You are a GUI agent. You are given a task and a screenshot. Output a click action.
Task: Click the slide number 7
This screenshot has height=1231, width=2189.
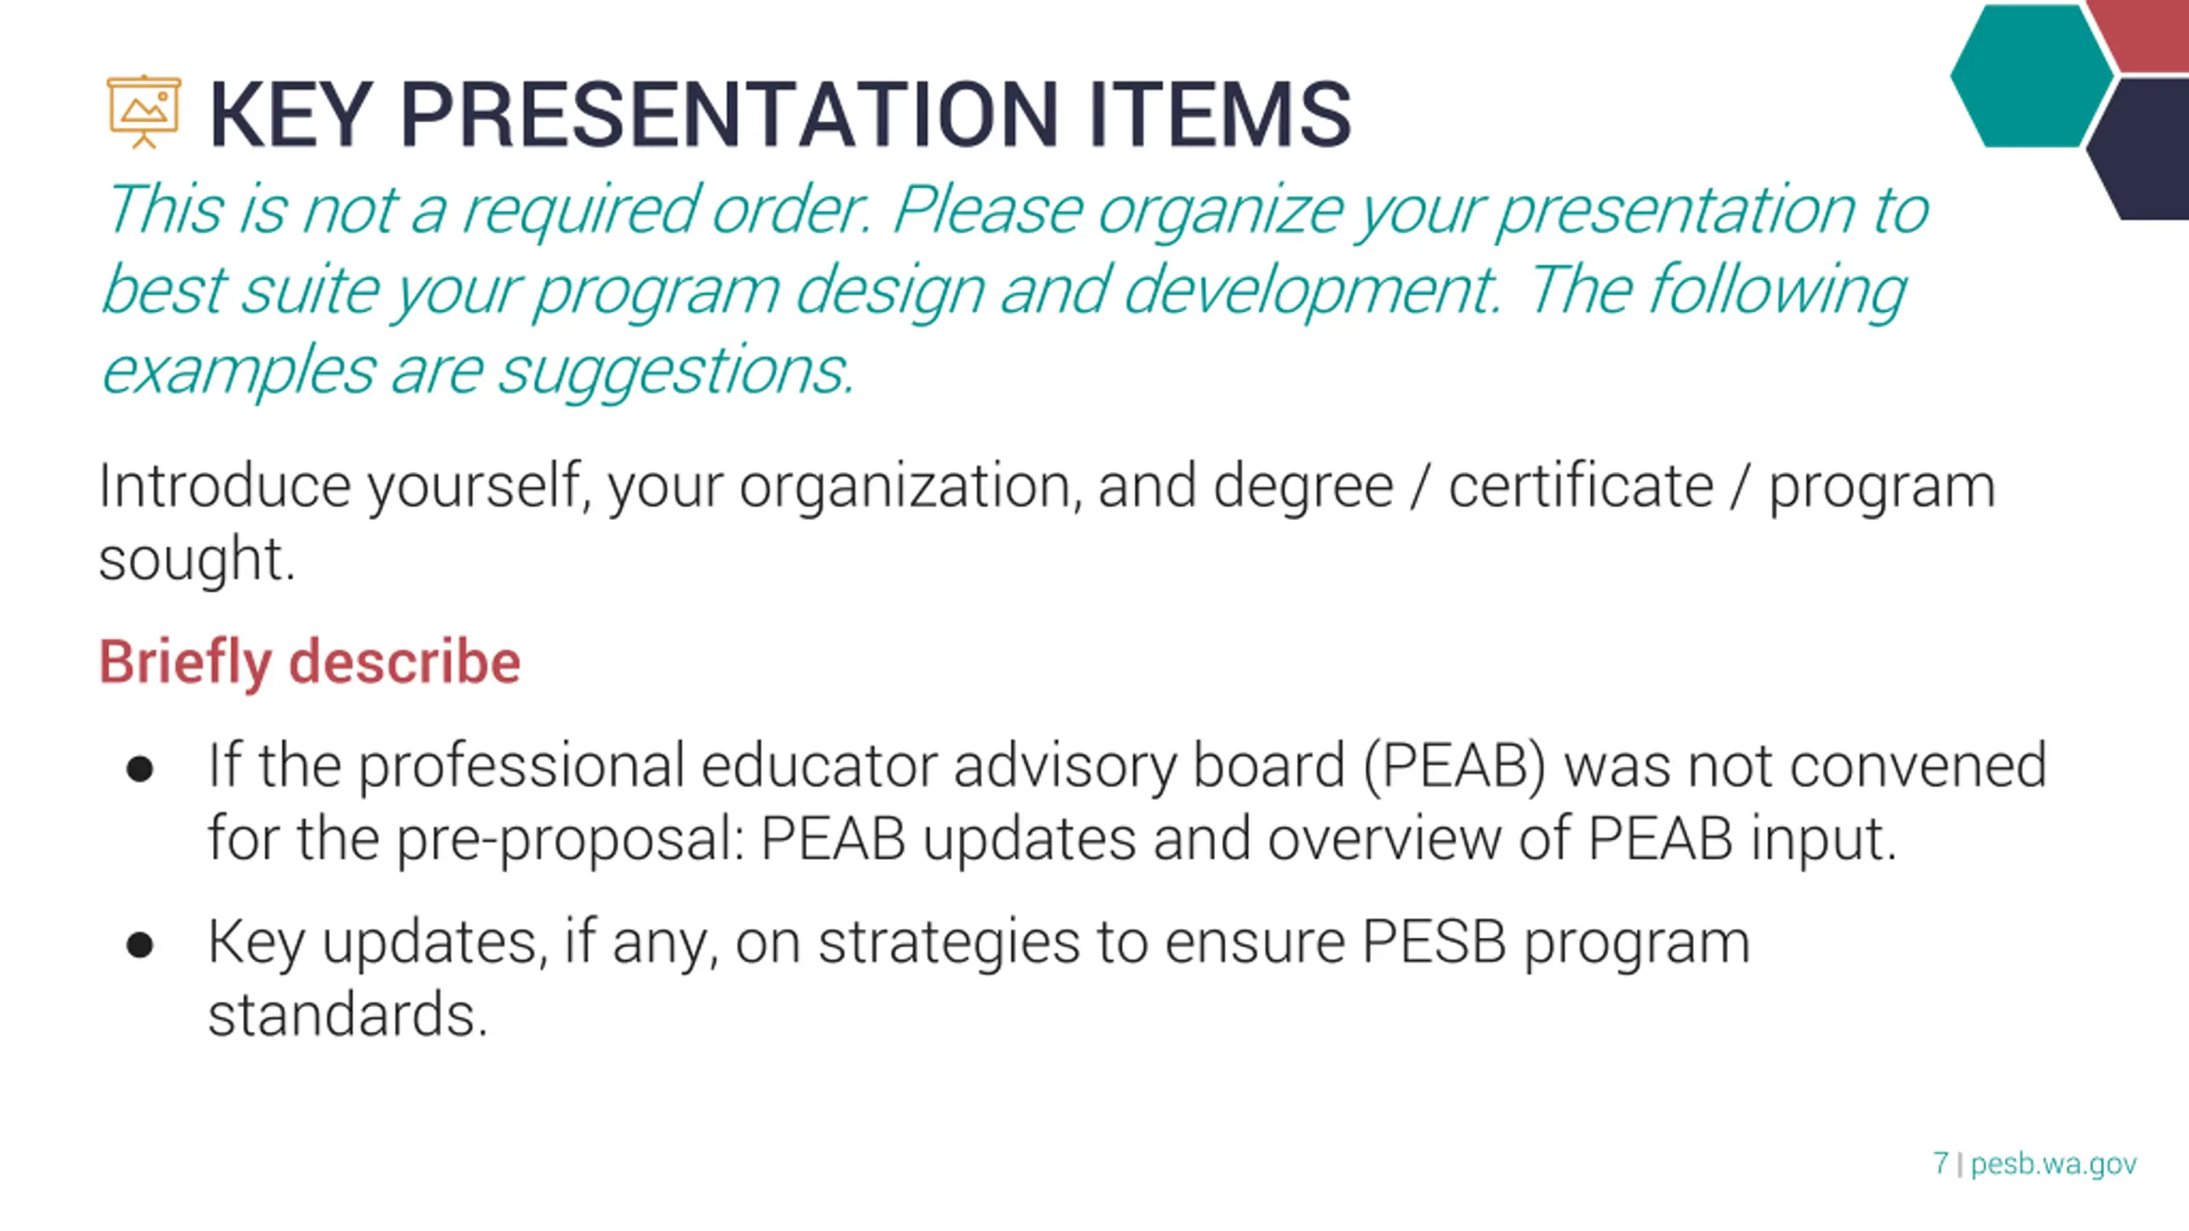coord(1941,1163)
